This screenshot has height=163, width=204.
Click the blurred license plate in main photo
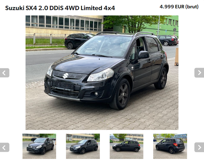(63, 86)
